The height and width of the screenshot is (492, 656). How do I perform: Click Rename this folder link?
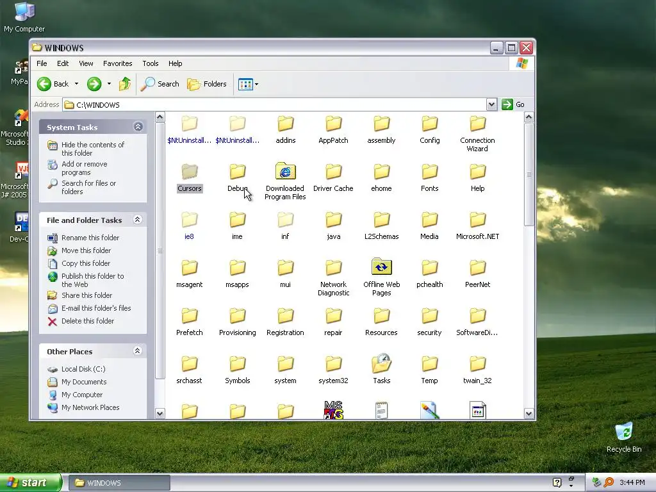point(90,238)
